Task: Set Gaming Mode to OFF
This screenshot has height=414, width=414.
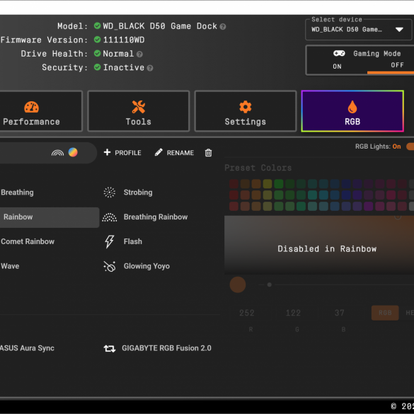Action: (x=397, y=65)
